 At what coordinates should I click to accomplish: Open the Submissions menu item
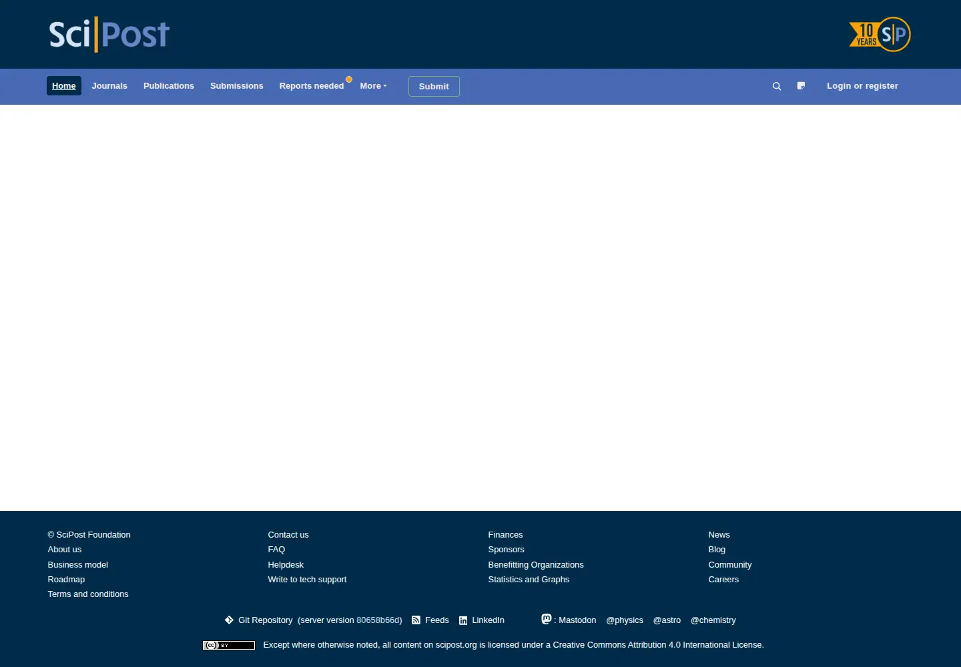point(237,86)
